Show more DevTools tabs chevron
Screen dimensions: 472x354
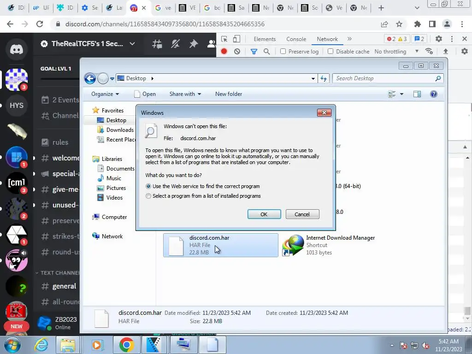click(349, 39)
